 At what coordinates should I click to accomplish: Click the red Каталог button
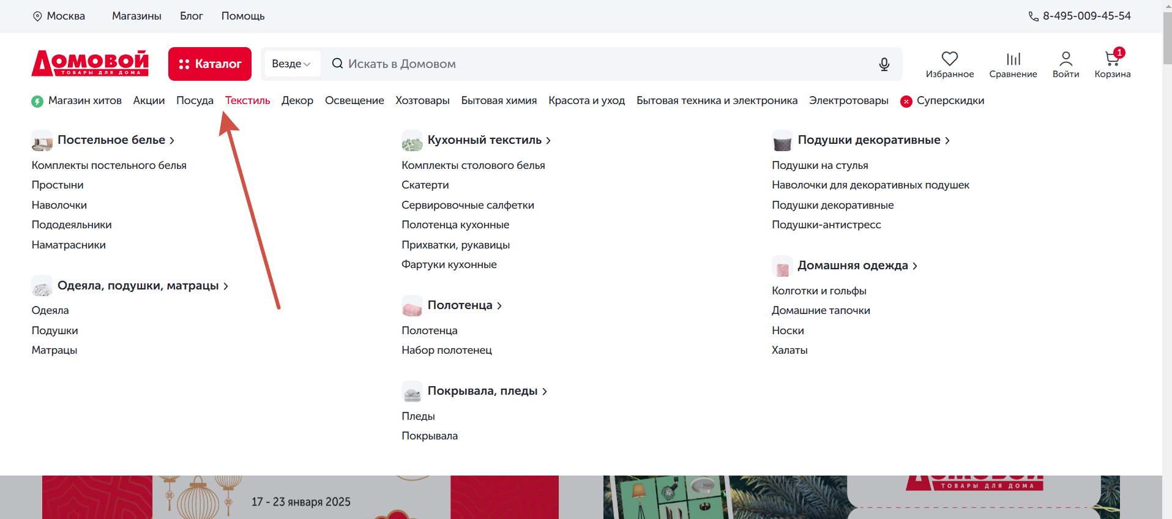coord(210,64)
